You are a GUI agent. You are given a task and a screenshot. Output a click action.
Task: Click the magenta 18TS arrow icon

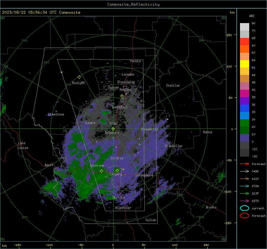(x=244, y=201)
